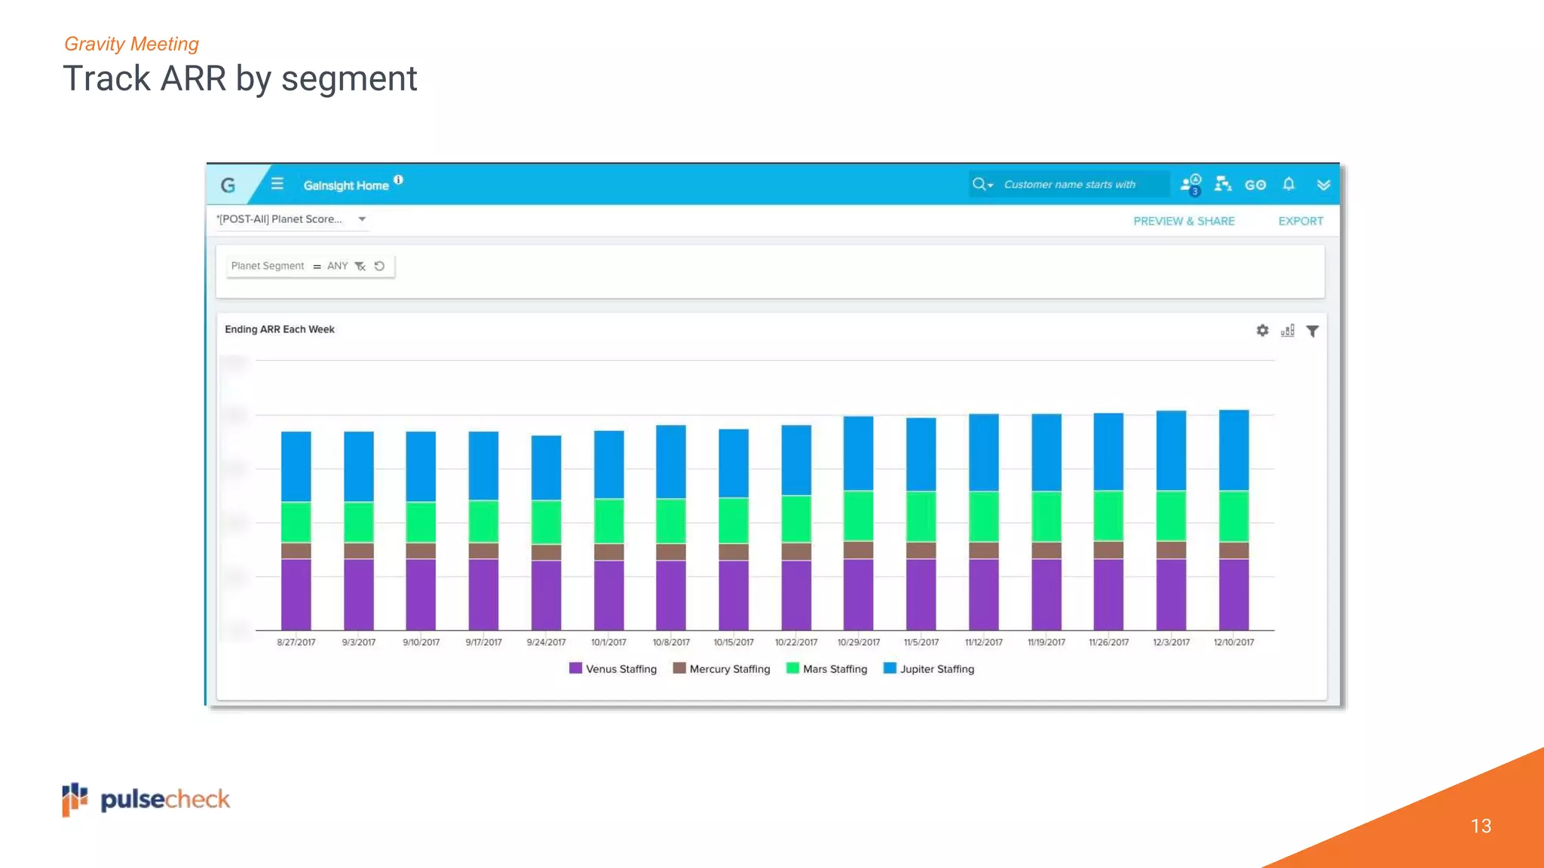Change chart type via bar chart icon
Viewport: 1544px width, 868px height.
click(1288, 331)
